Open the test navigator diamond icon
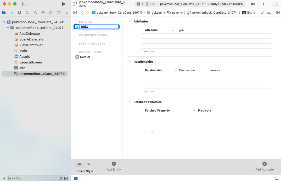281x181 pixels. 43,13
